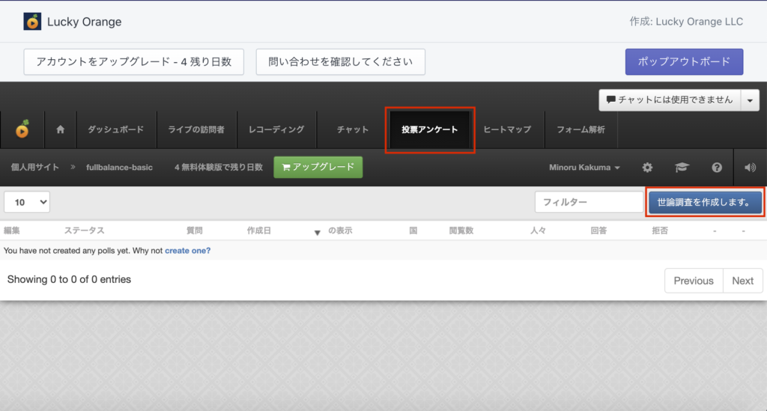Screen dimensions: 767x411
Task: Sort by the 国 column header
Action: pos(413,230)
